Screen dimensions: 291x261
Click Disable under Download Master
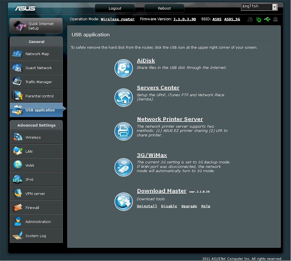coord(169,206)
